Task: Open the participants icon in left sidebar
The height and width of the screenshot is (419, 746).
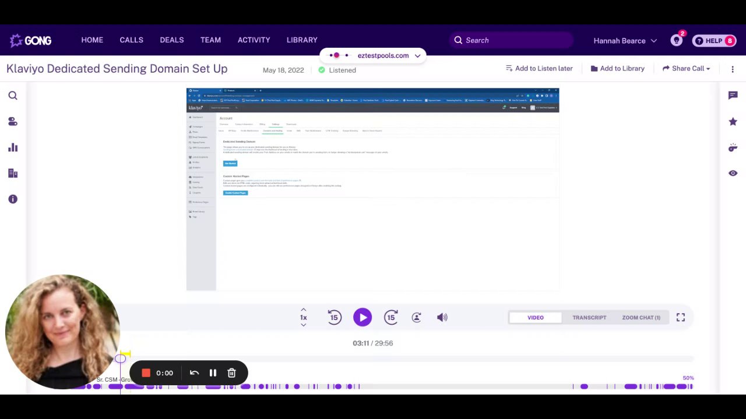Action: pyautogui.click(x=13, y=122)
